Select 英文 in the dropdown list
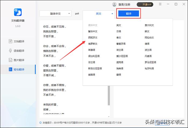188x128 pixels. pos(119,25)
